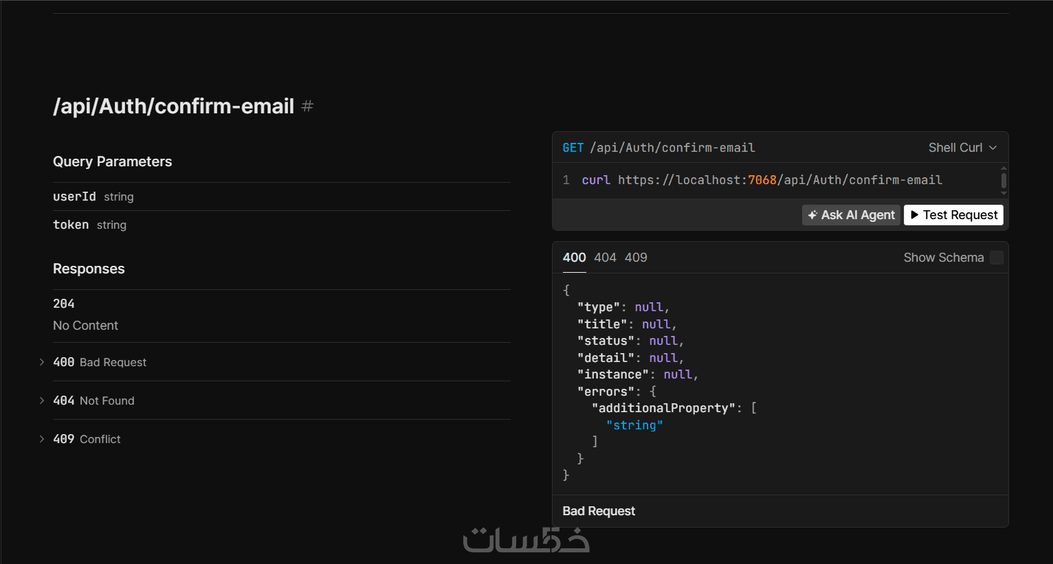The width and height of the screenshot is (1053, 564).
Task: Click the "errors" key in JSON
Action: tap(606, 392)
